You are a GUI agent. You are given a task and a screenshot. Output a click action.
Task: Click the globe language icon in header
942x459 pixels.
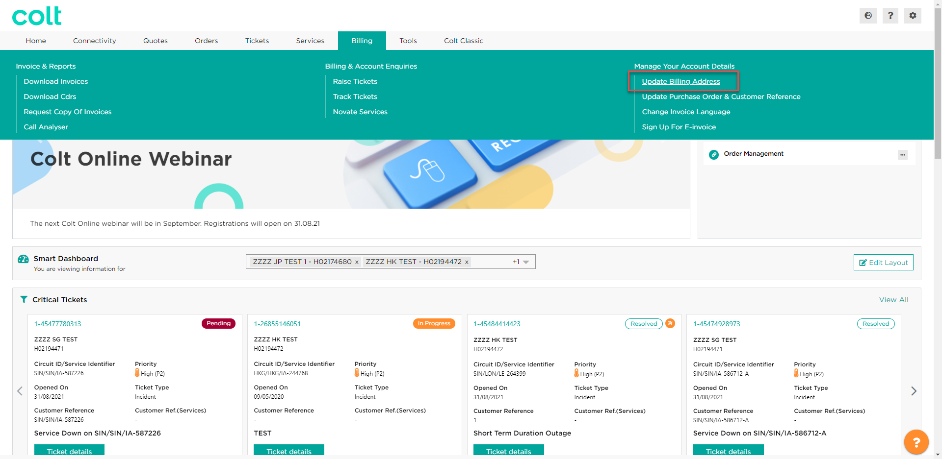point(868,16)
